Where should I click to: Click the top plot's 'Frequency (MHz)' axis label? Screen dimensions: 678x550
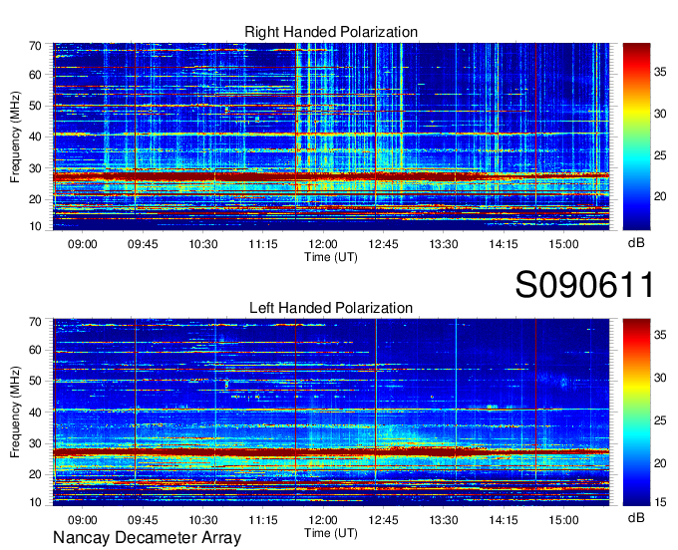[15, 137]
